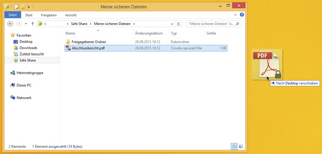Image resolution: width=322 pixels, height=154 pixels.
Task: Click the Safe Share breadcrumb segment
Action: click(79, 24)
